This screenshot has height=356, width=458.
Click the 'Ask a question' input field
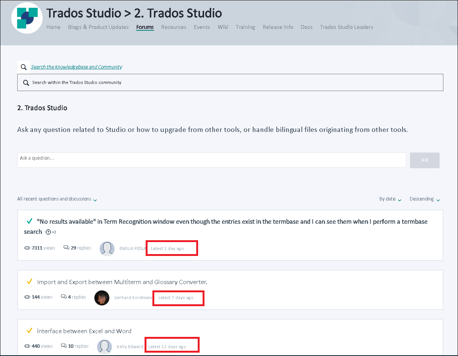[212, 160]
